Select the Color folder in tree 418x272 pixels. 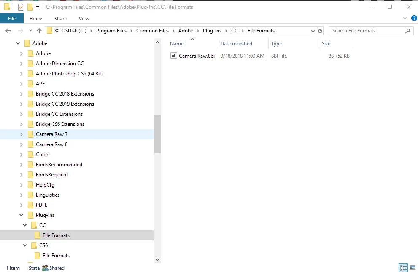click(42, 155)
